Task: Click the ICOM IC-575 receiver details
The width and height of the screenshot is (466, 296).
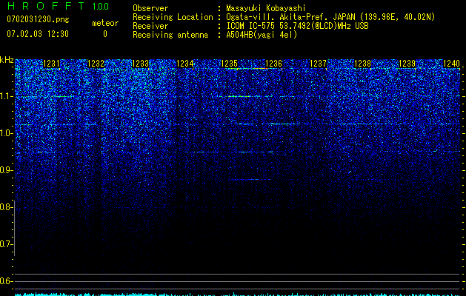Action: coord(298,26)
